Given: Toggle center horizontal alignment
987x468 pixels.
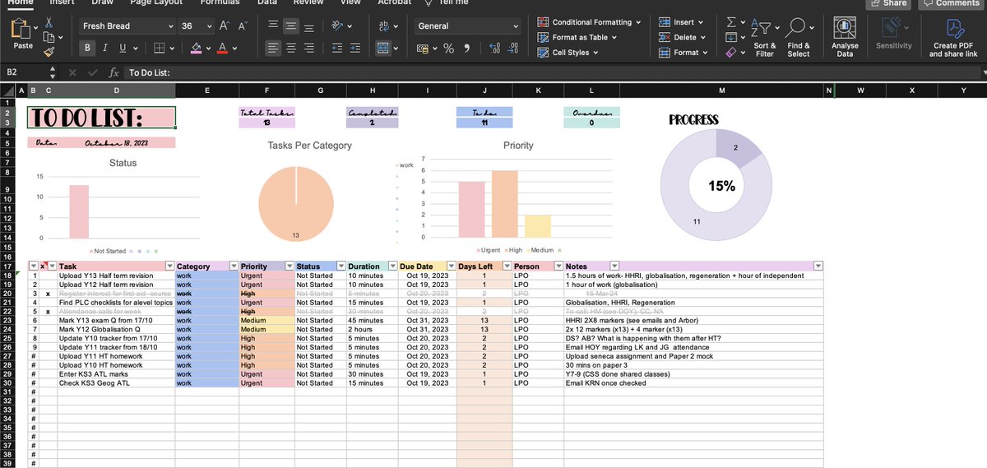Looking at the screenshot, I should pos(291,49).
